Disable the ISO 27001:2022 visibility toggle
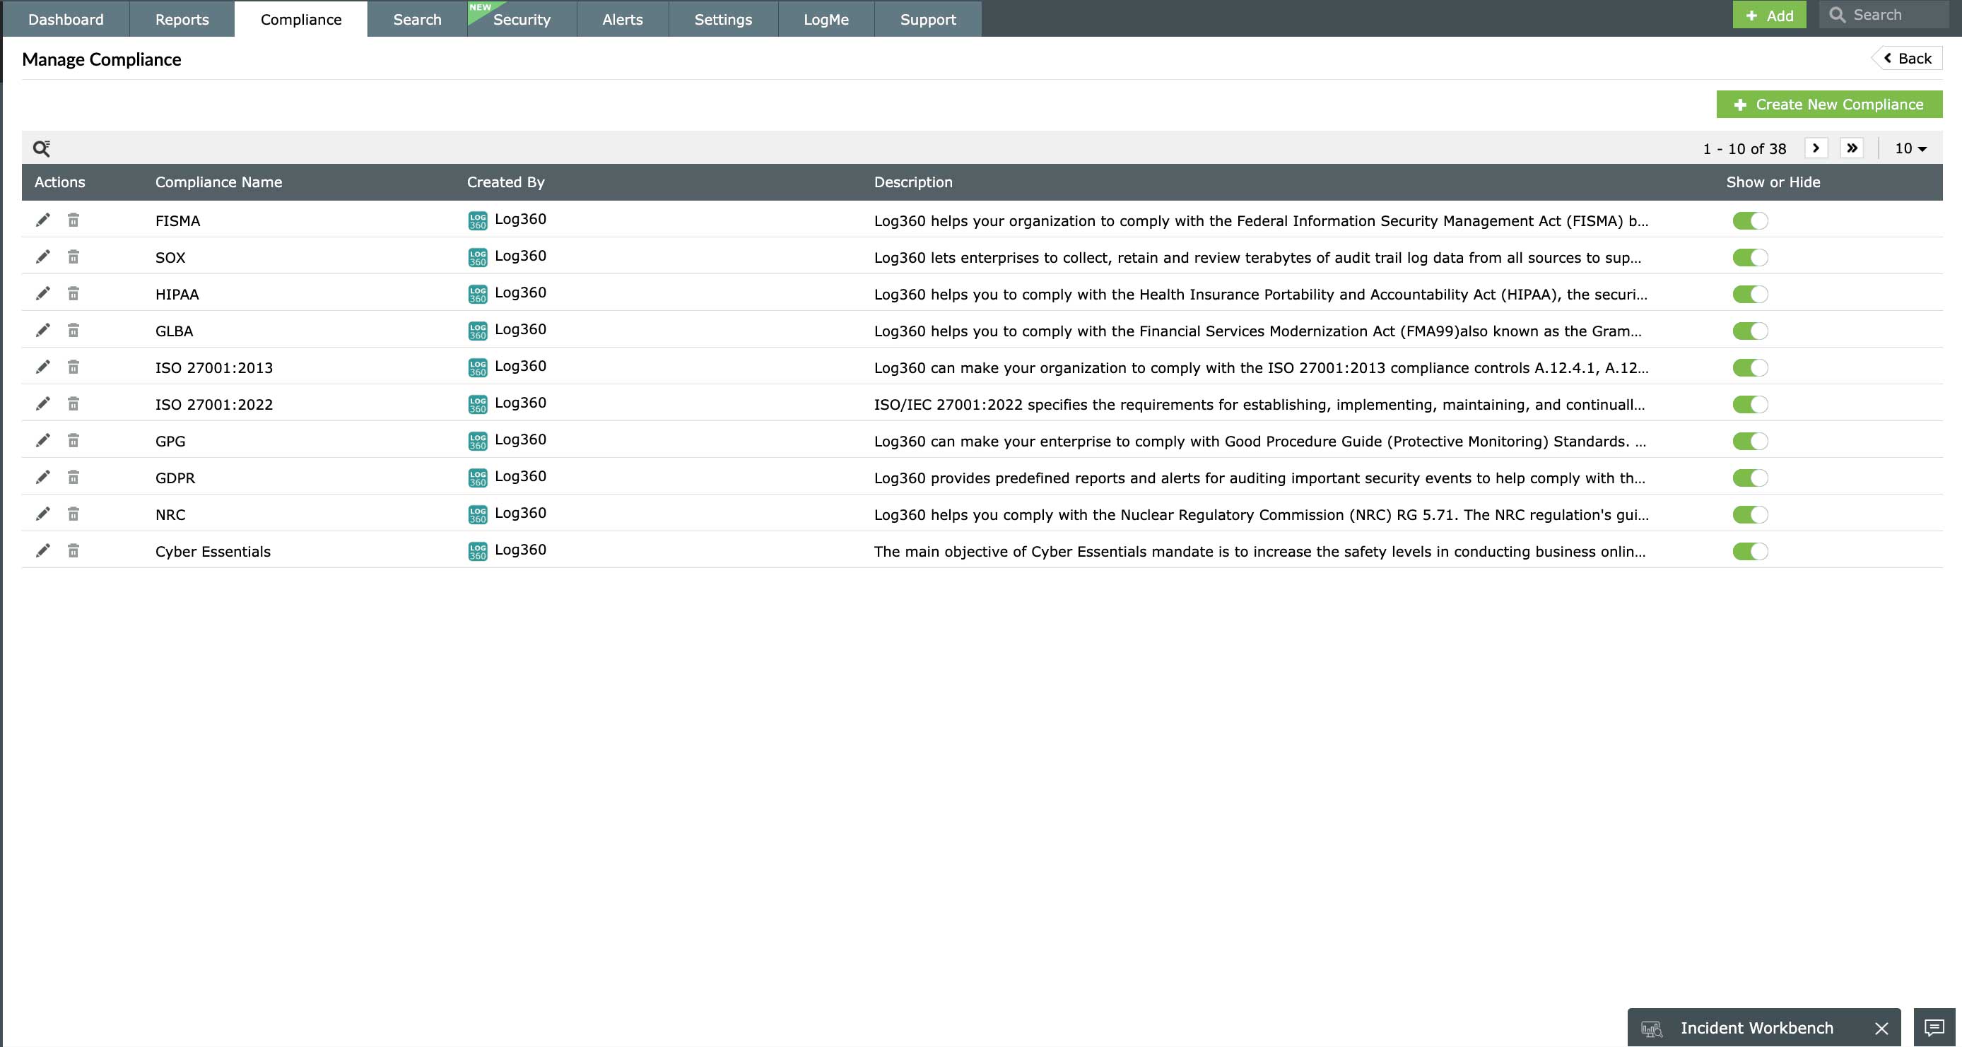Screen dimensions: 1962x1047 [1749, 404]
